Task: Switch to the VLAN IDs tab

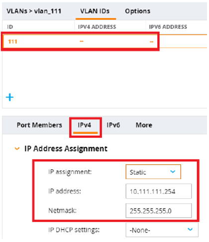Action: pyautogui.click(x=95, y=11)
